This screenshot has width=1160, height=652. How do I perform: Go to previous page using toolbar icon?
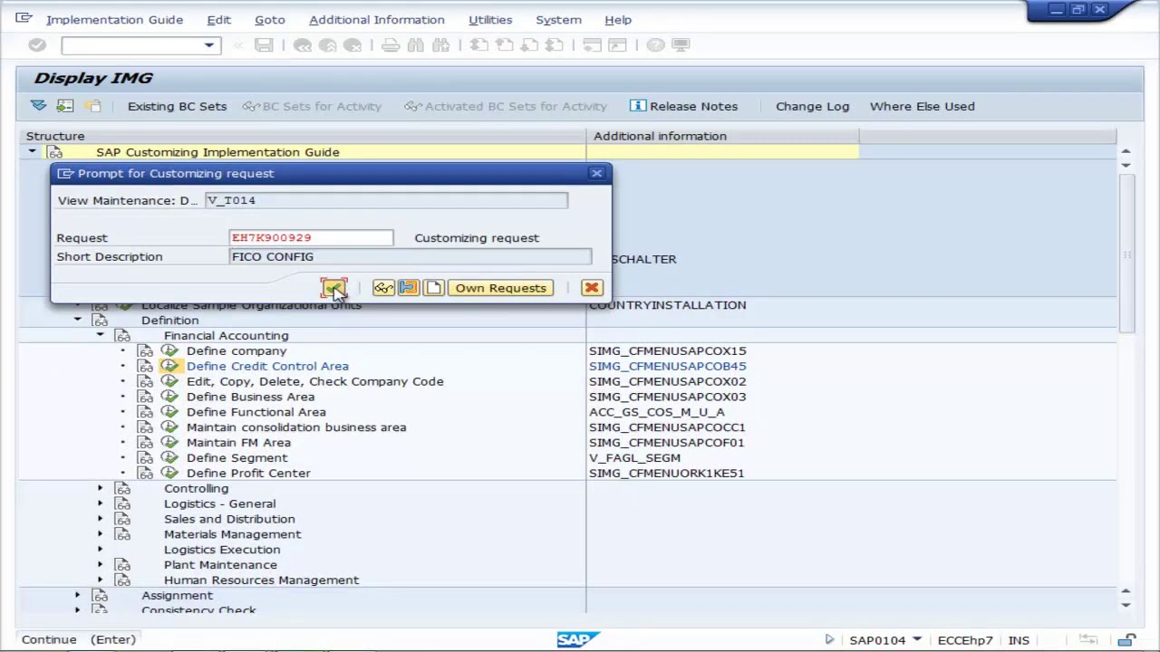504,45
